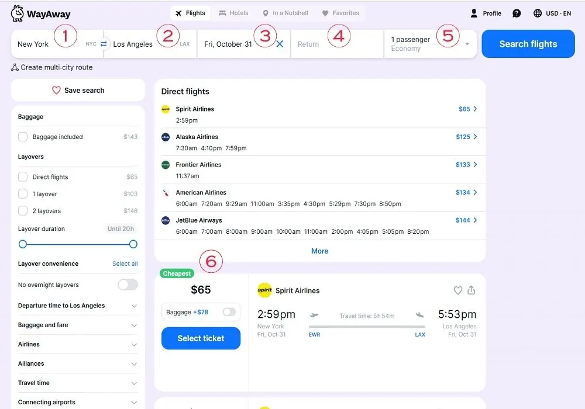585x409 pixels.
Task: Expand Baggage and fare filter
Action: point(78,325)
